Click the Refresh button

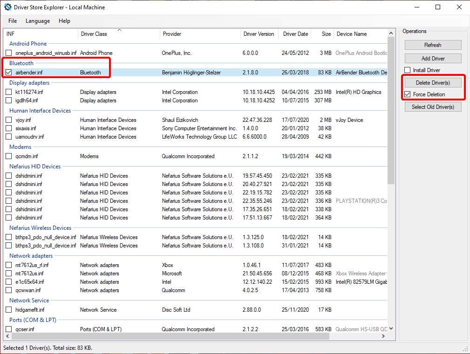(x=433, y=45)
